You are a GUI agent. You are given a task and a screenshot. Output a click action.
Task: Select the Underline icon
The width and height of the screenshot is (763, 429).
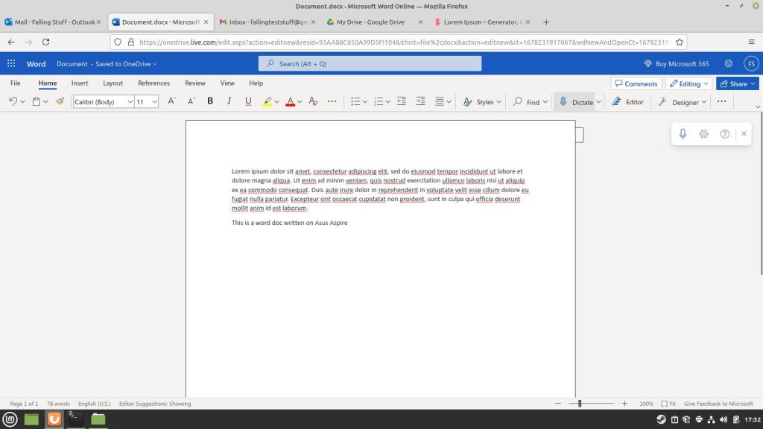(247, 101)
